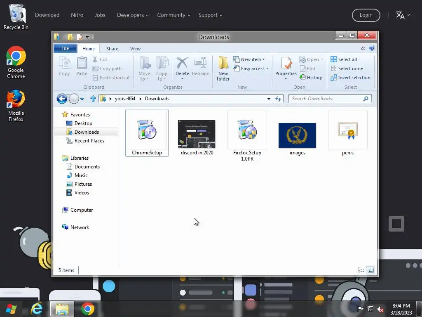This screenshot has height=317, width=422.
Task: Open the Delete dropdown arrow
Action: click(x=182, y=79)
